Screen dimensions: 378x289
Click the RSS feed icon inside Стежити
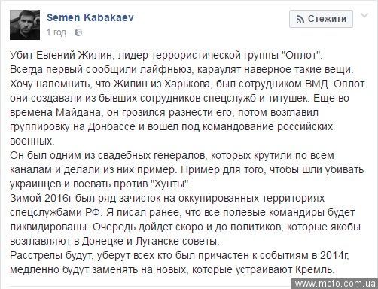click(x=300, y=19)
